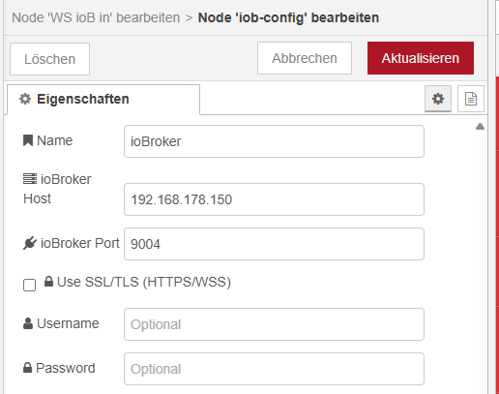
Task: Focus the ioBroker Port field
Action: coord(274,244)
